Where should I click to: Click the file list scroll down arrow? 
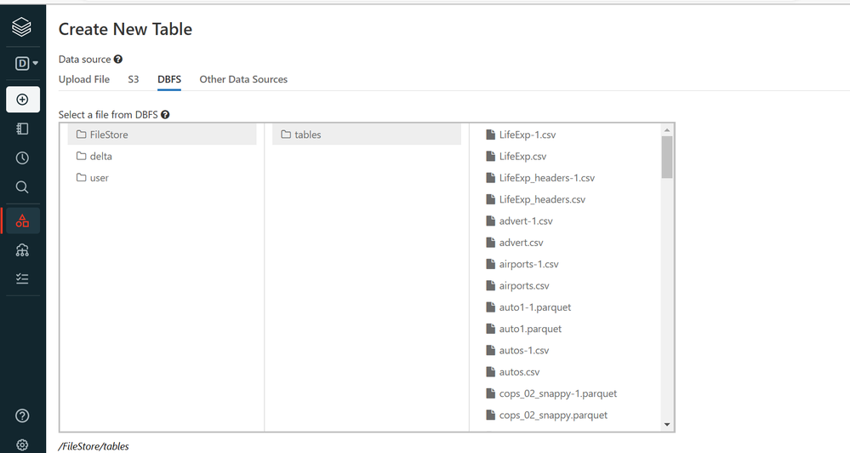[667, 424]
